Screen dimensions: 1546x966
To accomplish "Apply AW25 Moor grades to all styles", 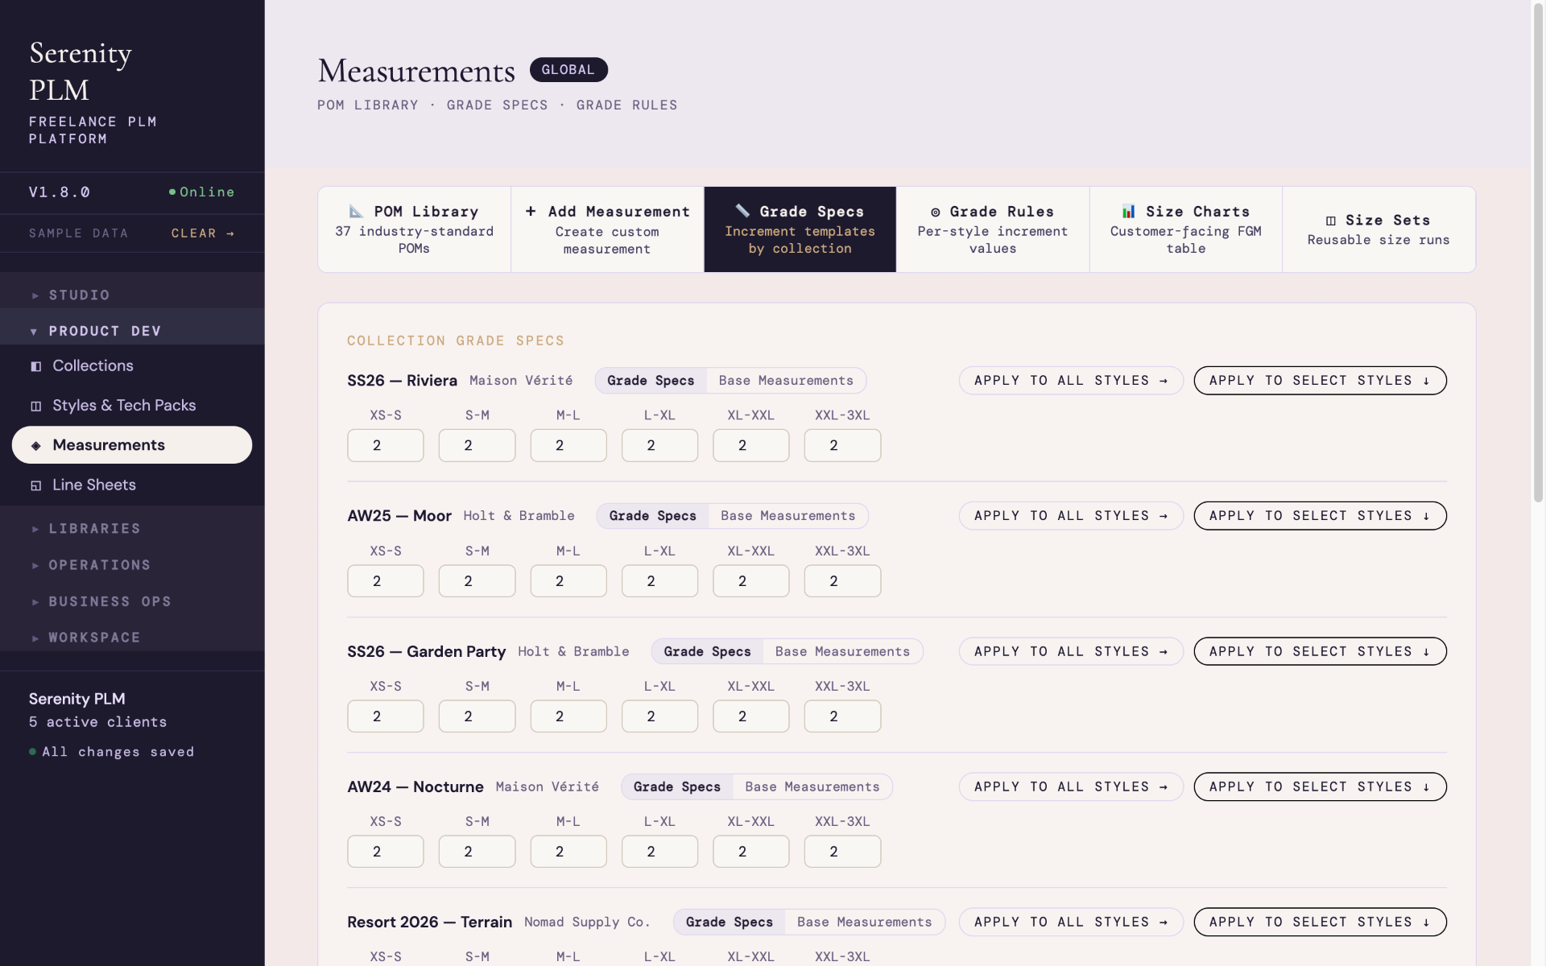I will 1071,516.
